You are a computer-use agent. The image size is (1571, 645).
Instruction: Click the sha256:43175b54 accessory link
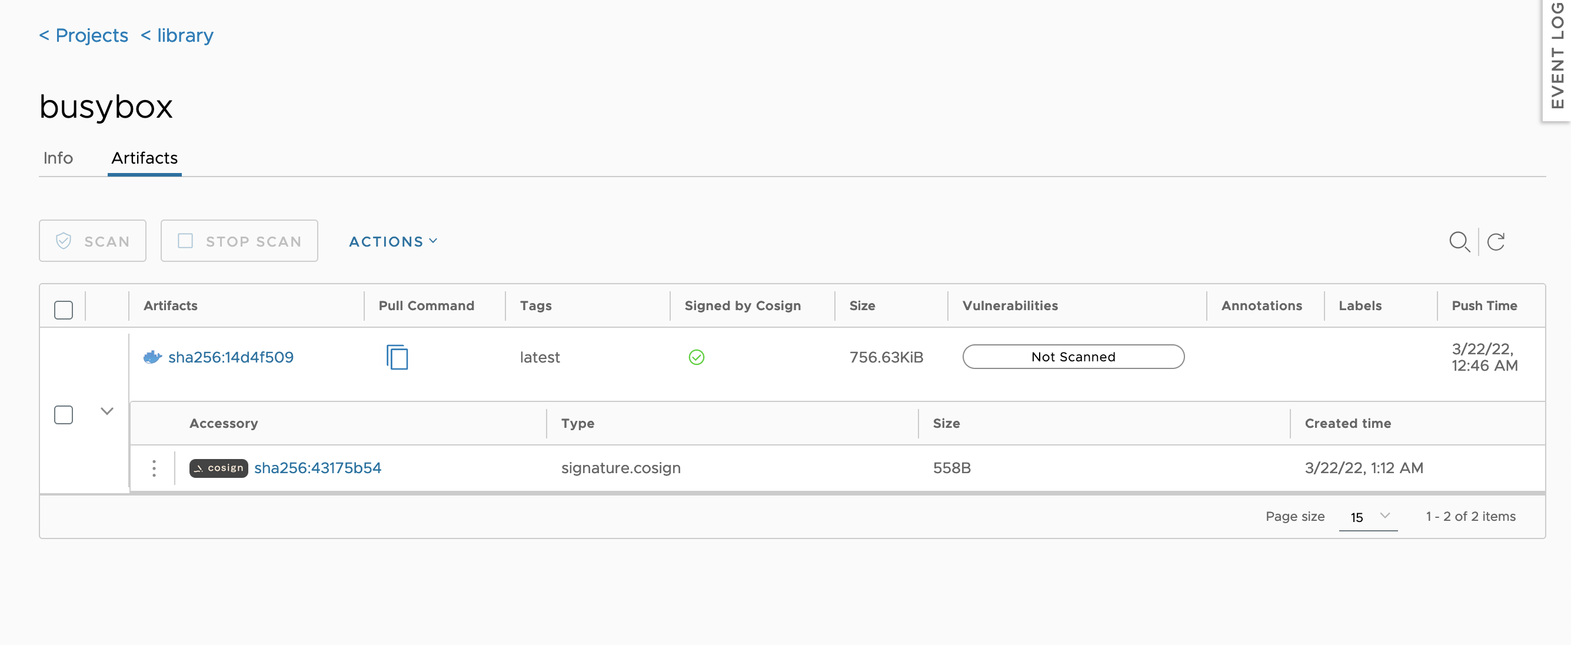click(317, 467)
